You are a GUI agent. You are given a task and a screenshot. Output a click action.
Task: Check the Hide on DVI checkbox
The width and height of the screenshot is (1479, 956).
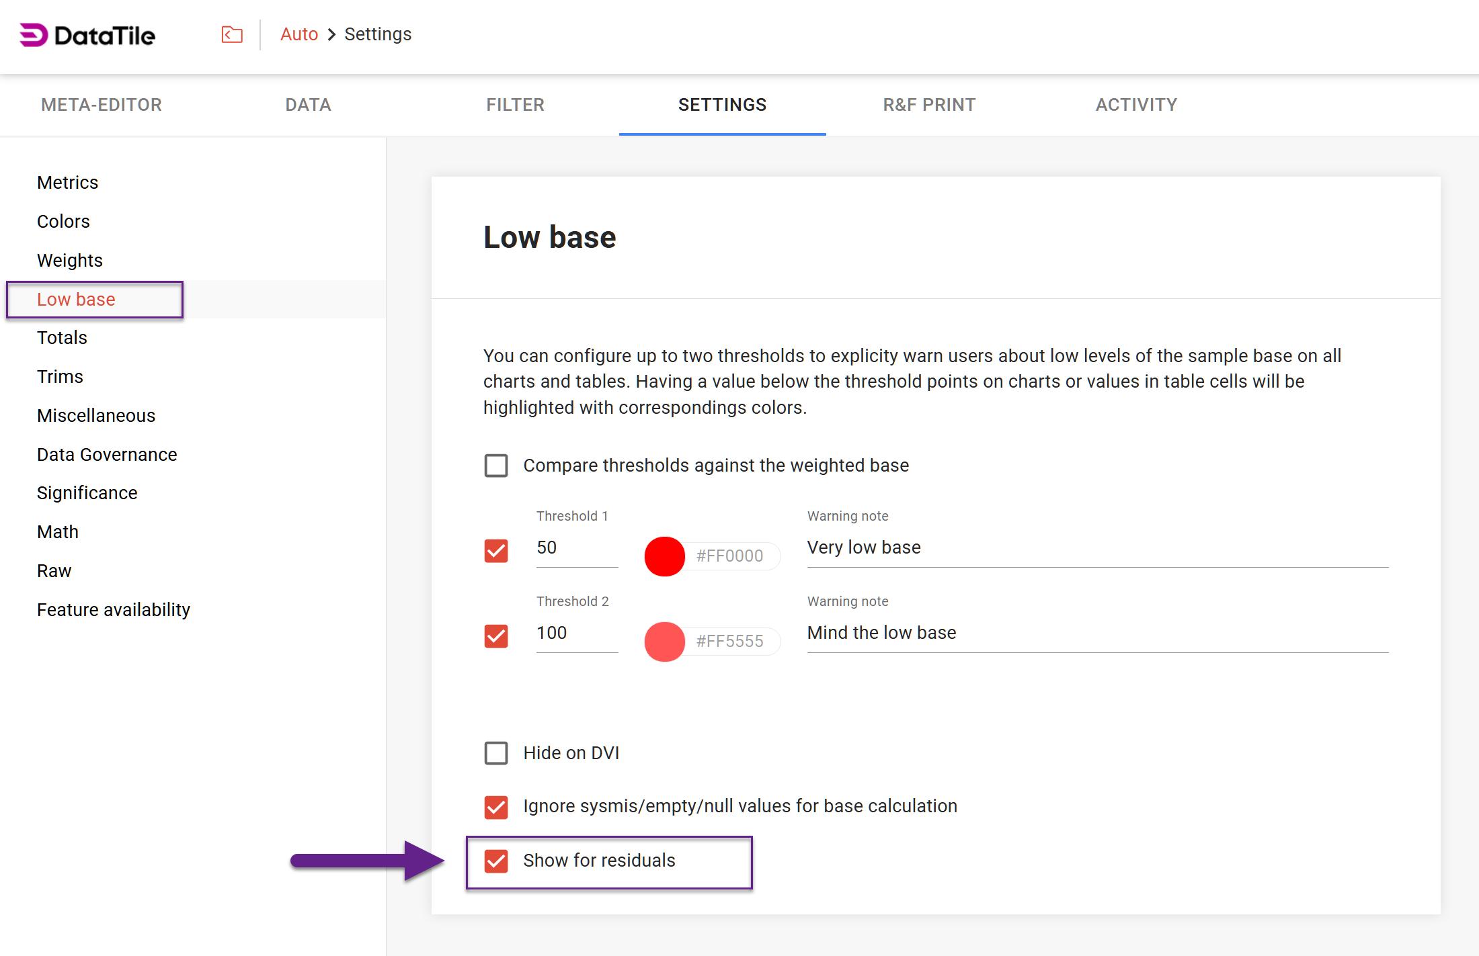pos(496,753)
